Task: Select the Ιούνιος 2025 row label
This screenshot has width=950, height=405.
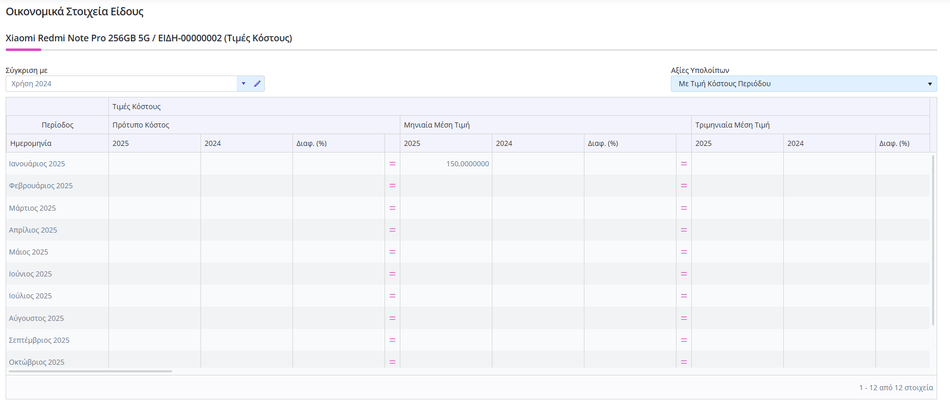Action: pyautogui.click(x=30, y=274)
